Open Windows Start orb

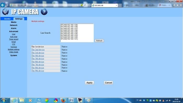(3, 100)
